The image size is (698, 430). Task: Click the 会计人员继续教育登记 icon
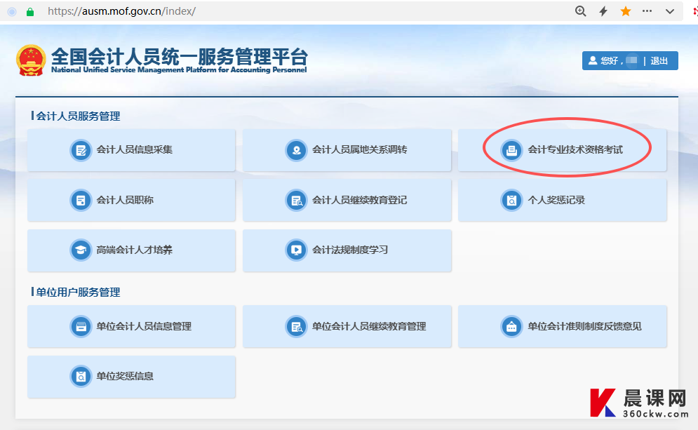point(296,200)
